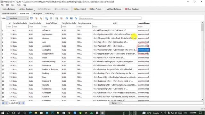Click the scrollbar down arrow of the table

202,99
